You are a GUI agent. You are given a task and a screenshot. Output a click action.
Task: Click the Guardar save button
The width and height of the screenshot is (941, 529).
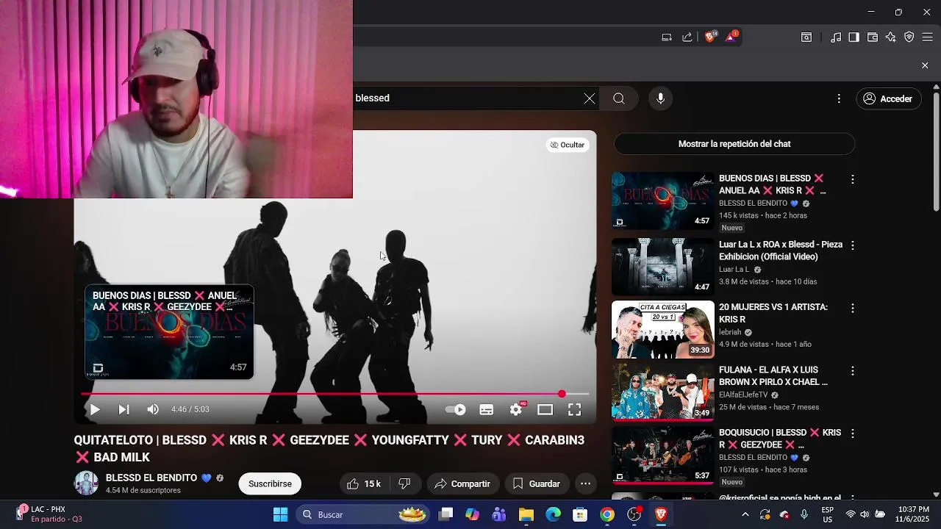tap(537, 483)
